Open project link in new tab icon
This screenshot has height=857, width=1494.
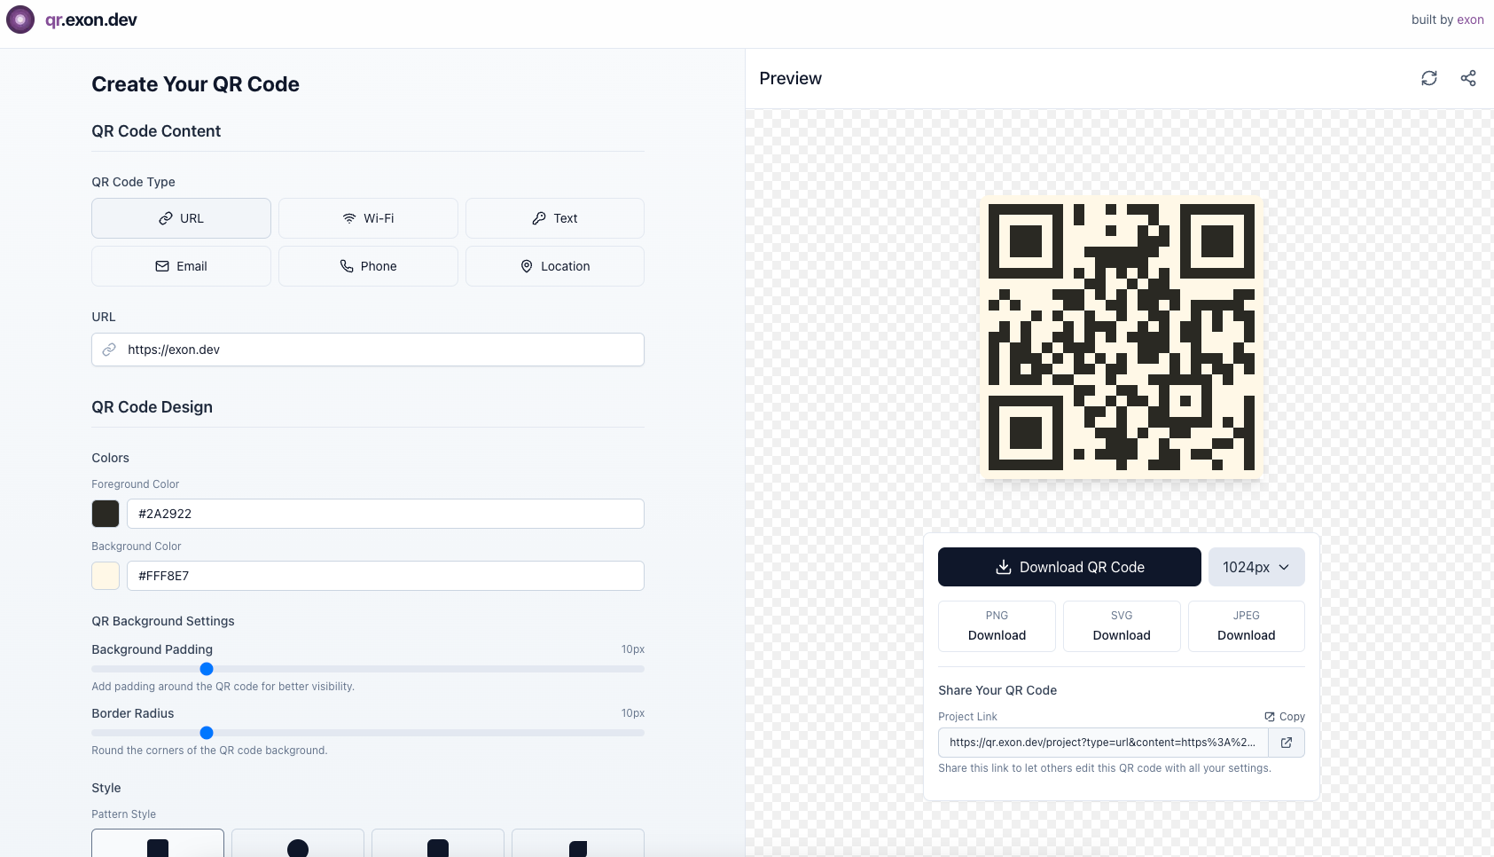click(1287, 743)
